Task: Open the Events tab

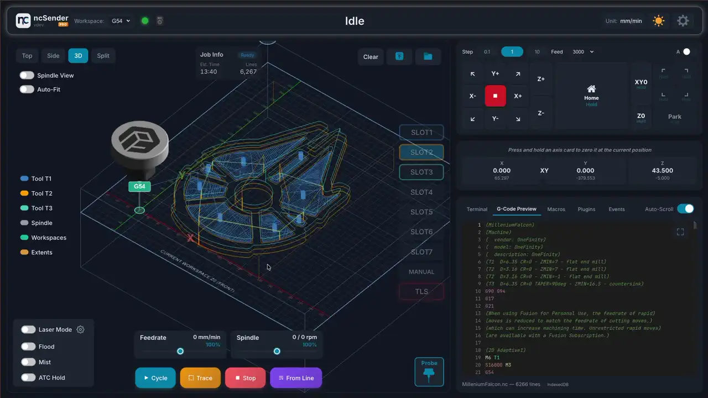Action: pyautogui.click(x=617, y=209)
